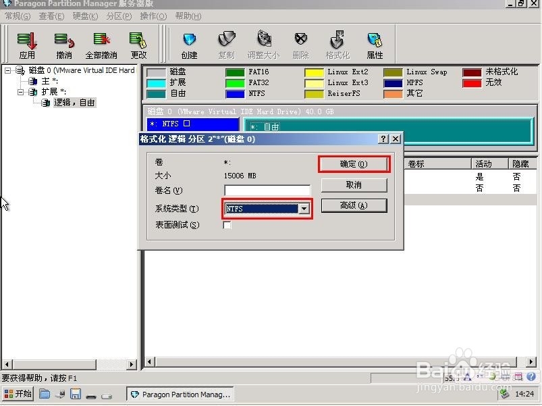Click the Properties (属性) toolbar icon

pyautogui.click(x=375, y=45)
